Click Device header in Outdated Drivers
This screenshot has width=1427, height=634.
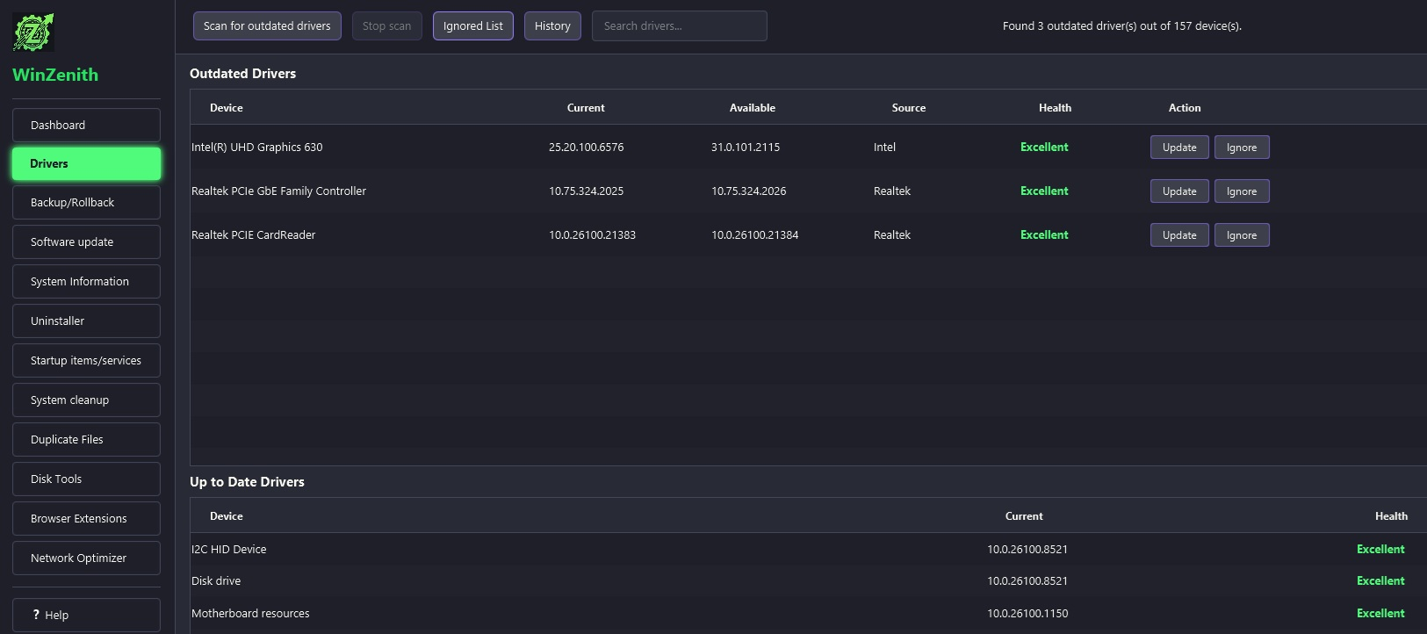[227, 107]
